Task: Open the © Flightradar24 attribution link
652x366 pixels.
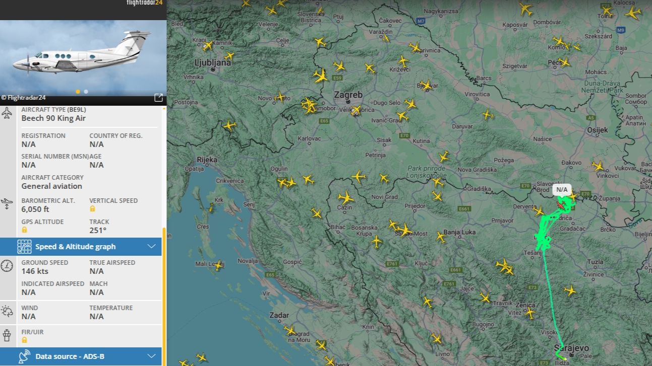Action: pyautogui.click(x=23, y=98)
